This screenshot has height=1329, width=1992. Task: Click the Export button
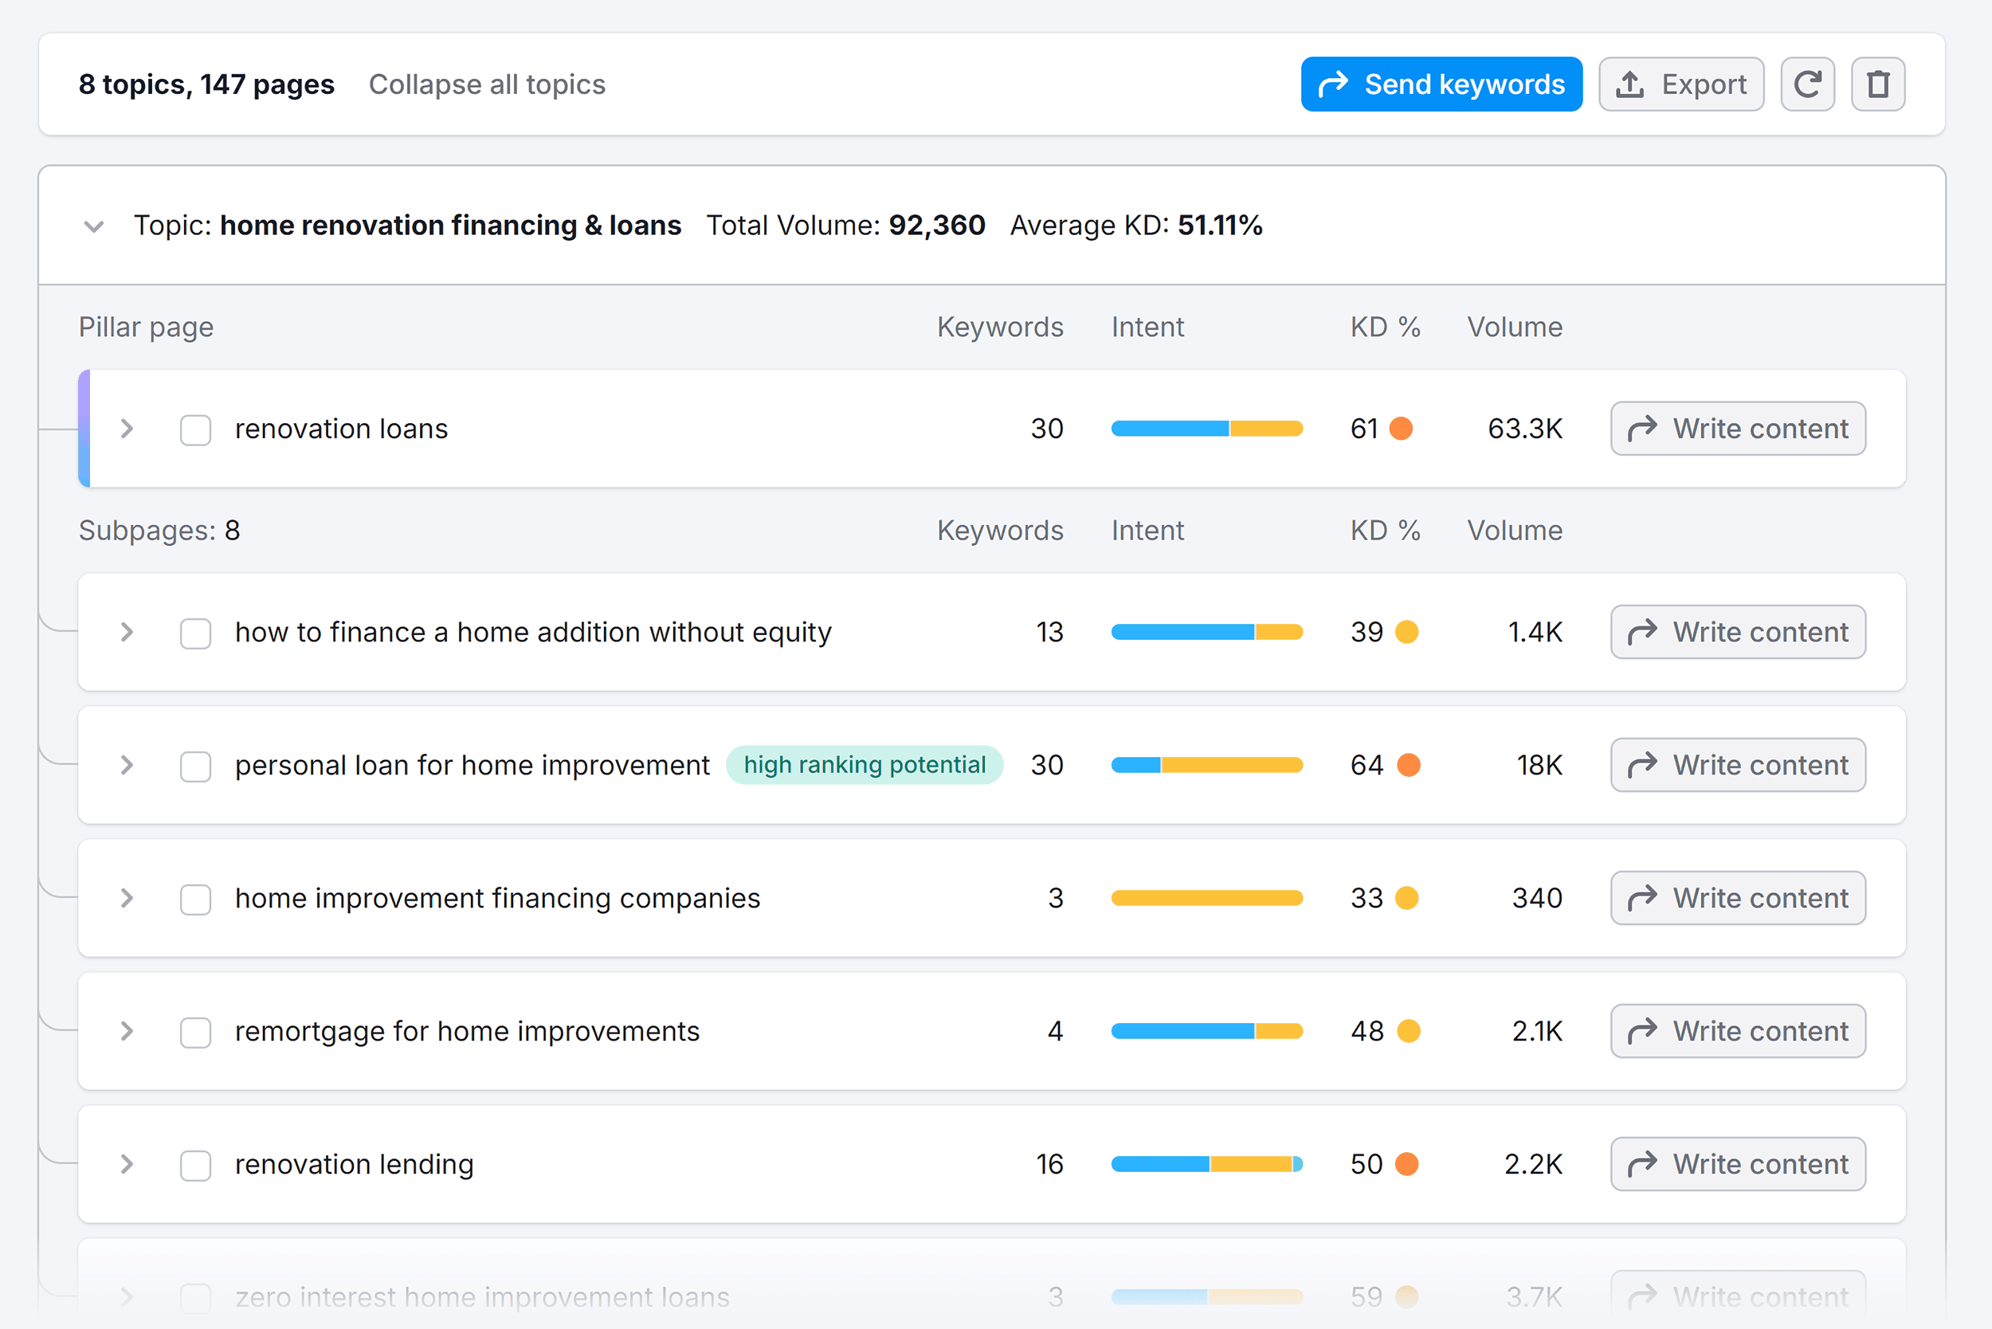click(x=1681, y=84)
